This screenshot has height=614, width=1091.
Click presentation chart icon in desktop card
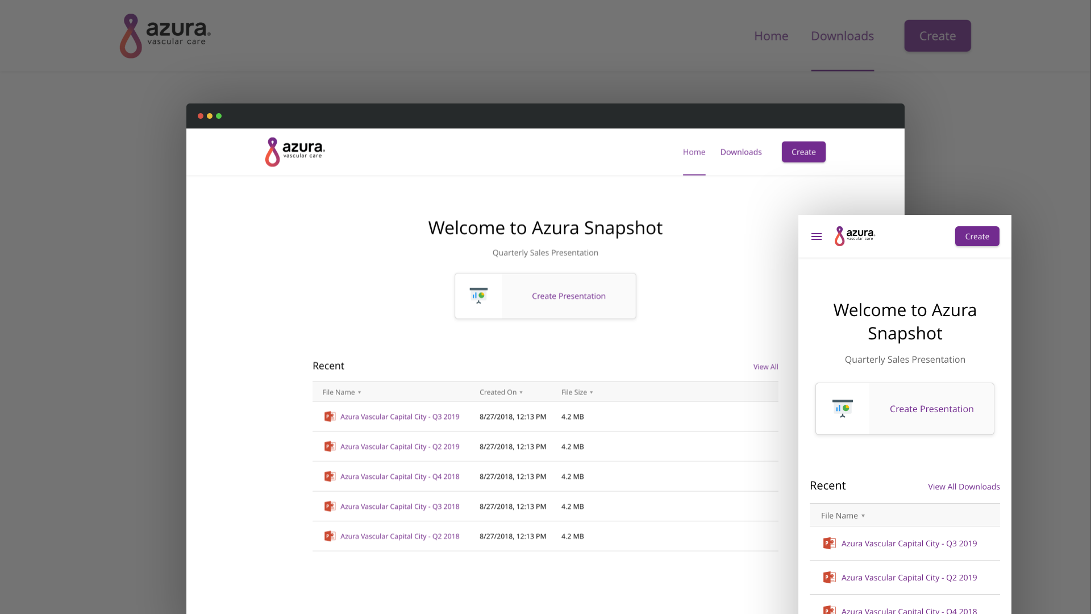coord(478,296)
